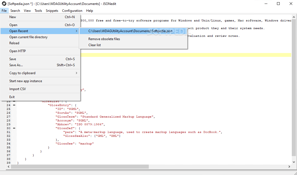Click the "GlossEntry" key text
The width and height of the screenshot is (297, 175).
60,105
